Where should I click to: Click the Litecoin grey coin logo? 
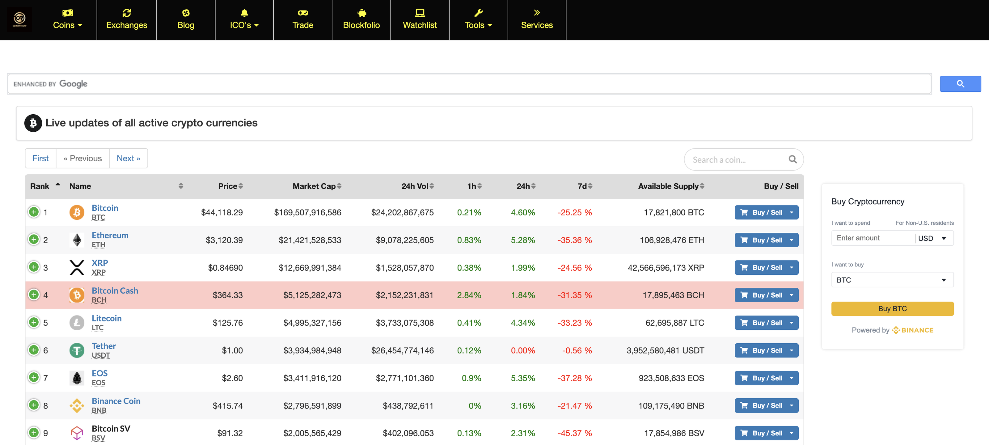pyautogui.click(x=77, y=323)
